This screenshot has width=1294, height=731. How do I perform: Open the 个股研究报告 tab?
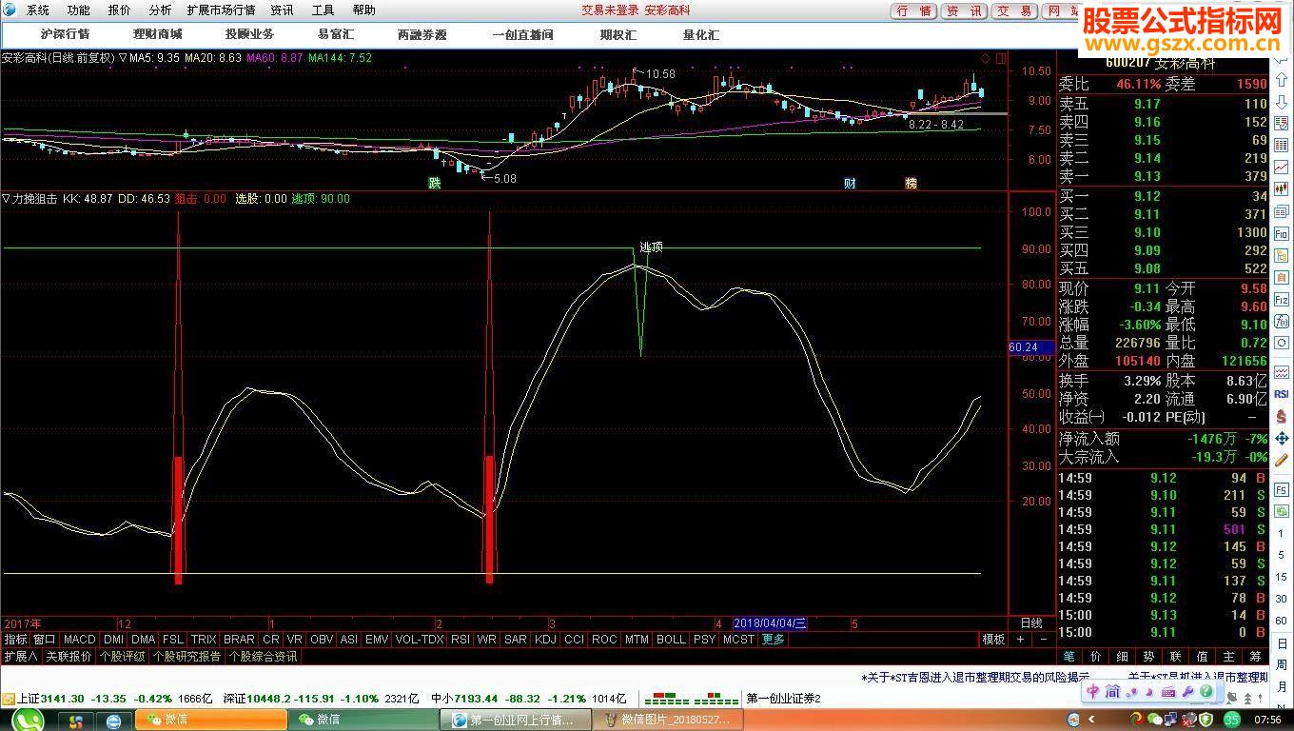[x=187, y=657]
